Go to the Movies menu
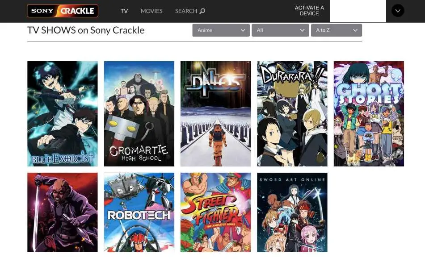The image size is (425, 262). [151, 11]
